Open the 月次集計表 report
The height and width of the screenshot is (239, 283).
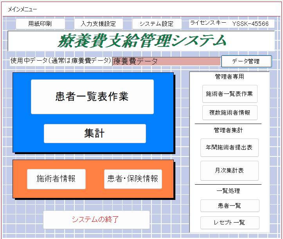pyautogui.click(x=229, y=171)
